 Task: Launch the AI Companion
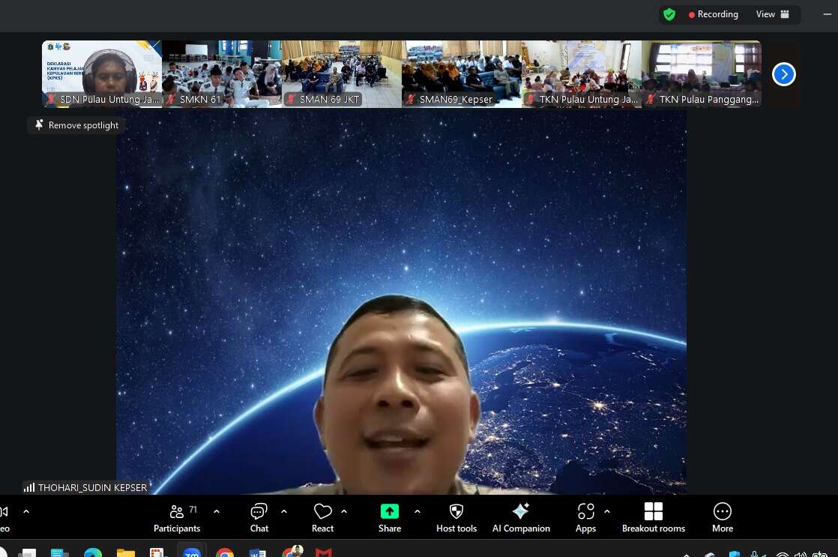[x=521, y=517]
